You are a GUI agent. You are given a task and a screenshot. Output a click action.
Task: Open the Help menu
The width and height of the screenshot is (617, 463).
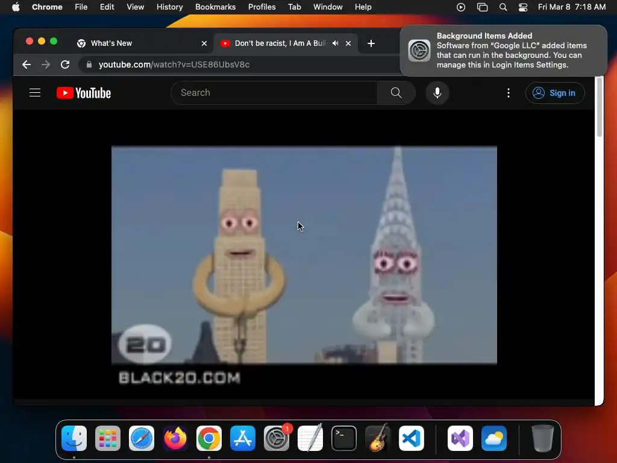click(x=363, y=7)
